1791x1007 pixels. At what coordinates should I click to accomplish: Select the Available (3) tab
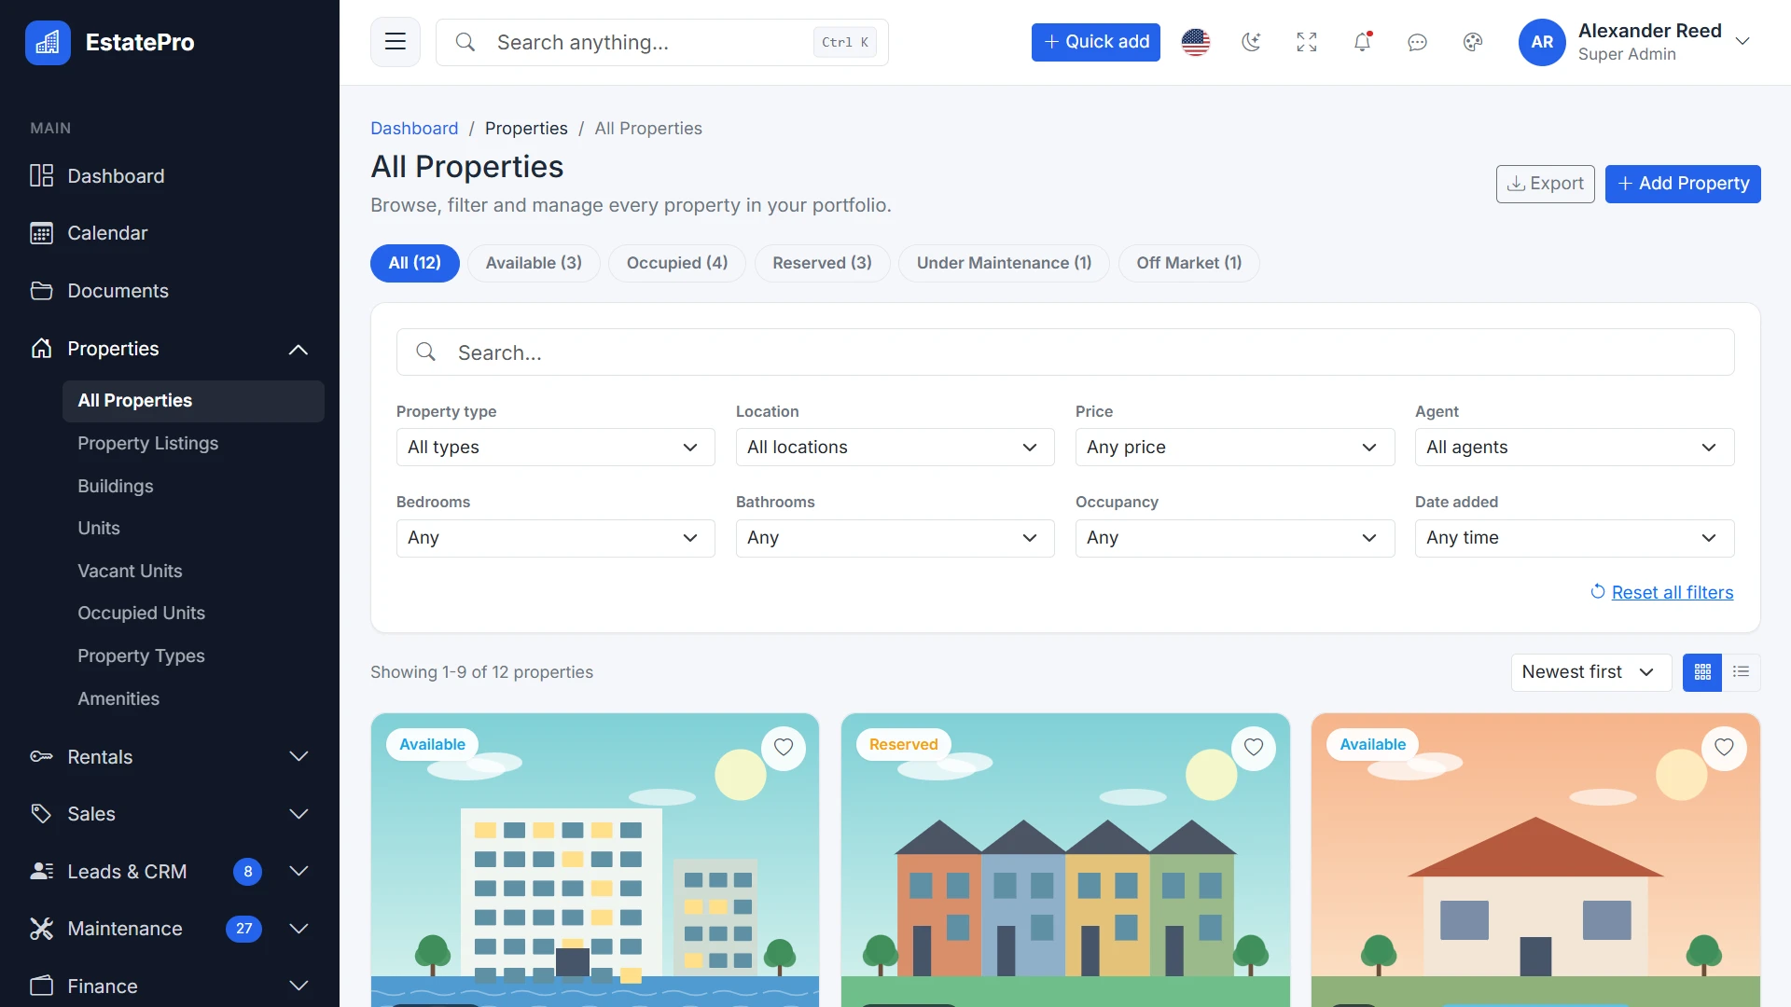point(534,263)
